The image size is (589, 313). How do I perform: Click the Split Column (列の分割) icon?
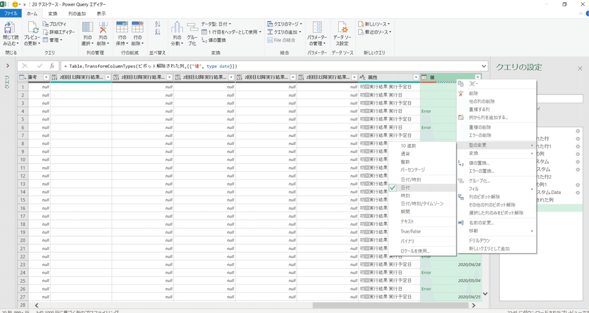(x=177, y=27)
